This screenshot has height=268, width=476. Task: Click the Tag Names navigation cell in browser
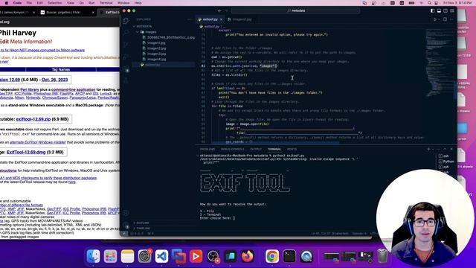click(x=61, y=69)
